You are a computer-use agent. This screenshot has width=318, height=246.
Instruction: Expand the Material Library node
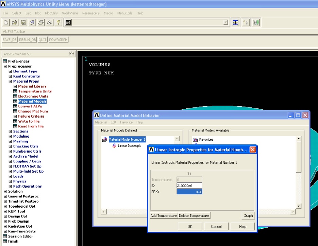tap(15, 86)
